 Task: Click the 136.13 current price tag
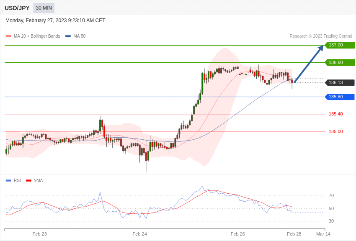click(x=340, y=82)
